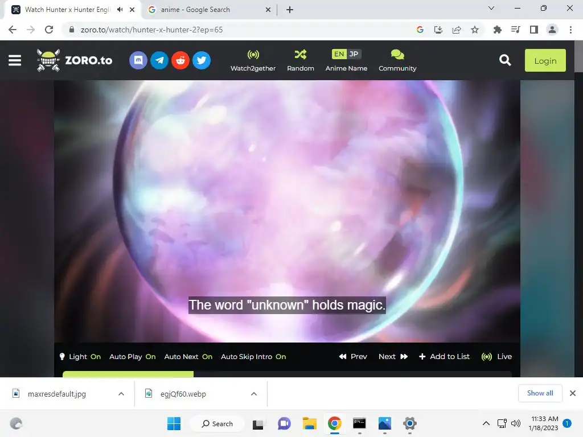Screen dimensions: 583x437
Task: Click the Google icon in address bar
Action: 420,30
